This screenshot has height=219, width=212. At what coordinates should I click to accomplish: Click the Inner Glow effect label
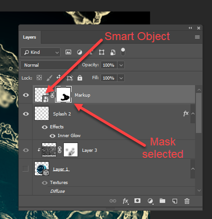69,136
